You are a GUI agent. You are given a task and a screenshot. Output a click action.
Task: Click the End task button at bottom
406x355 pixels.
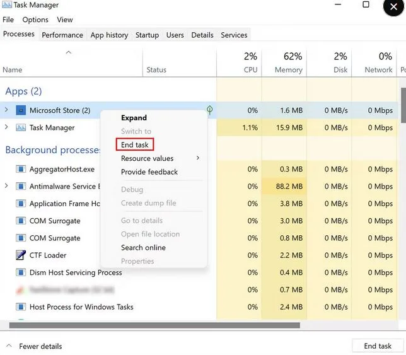(x=378, y=346)
